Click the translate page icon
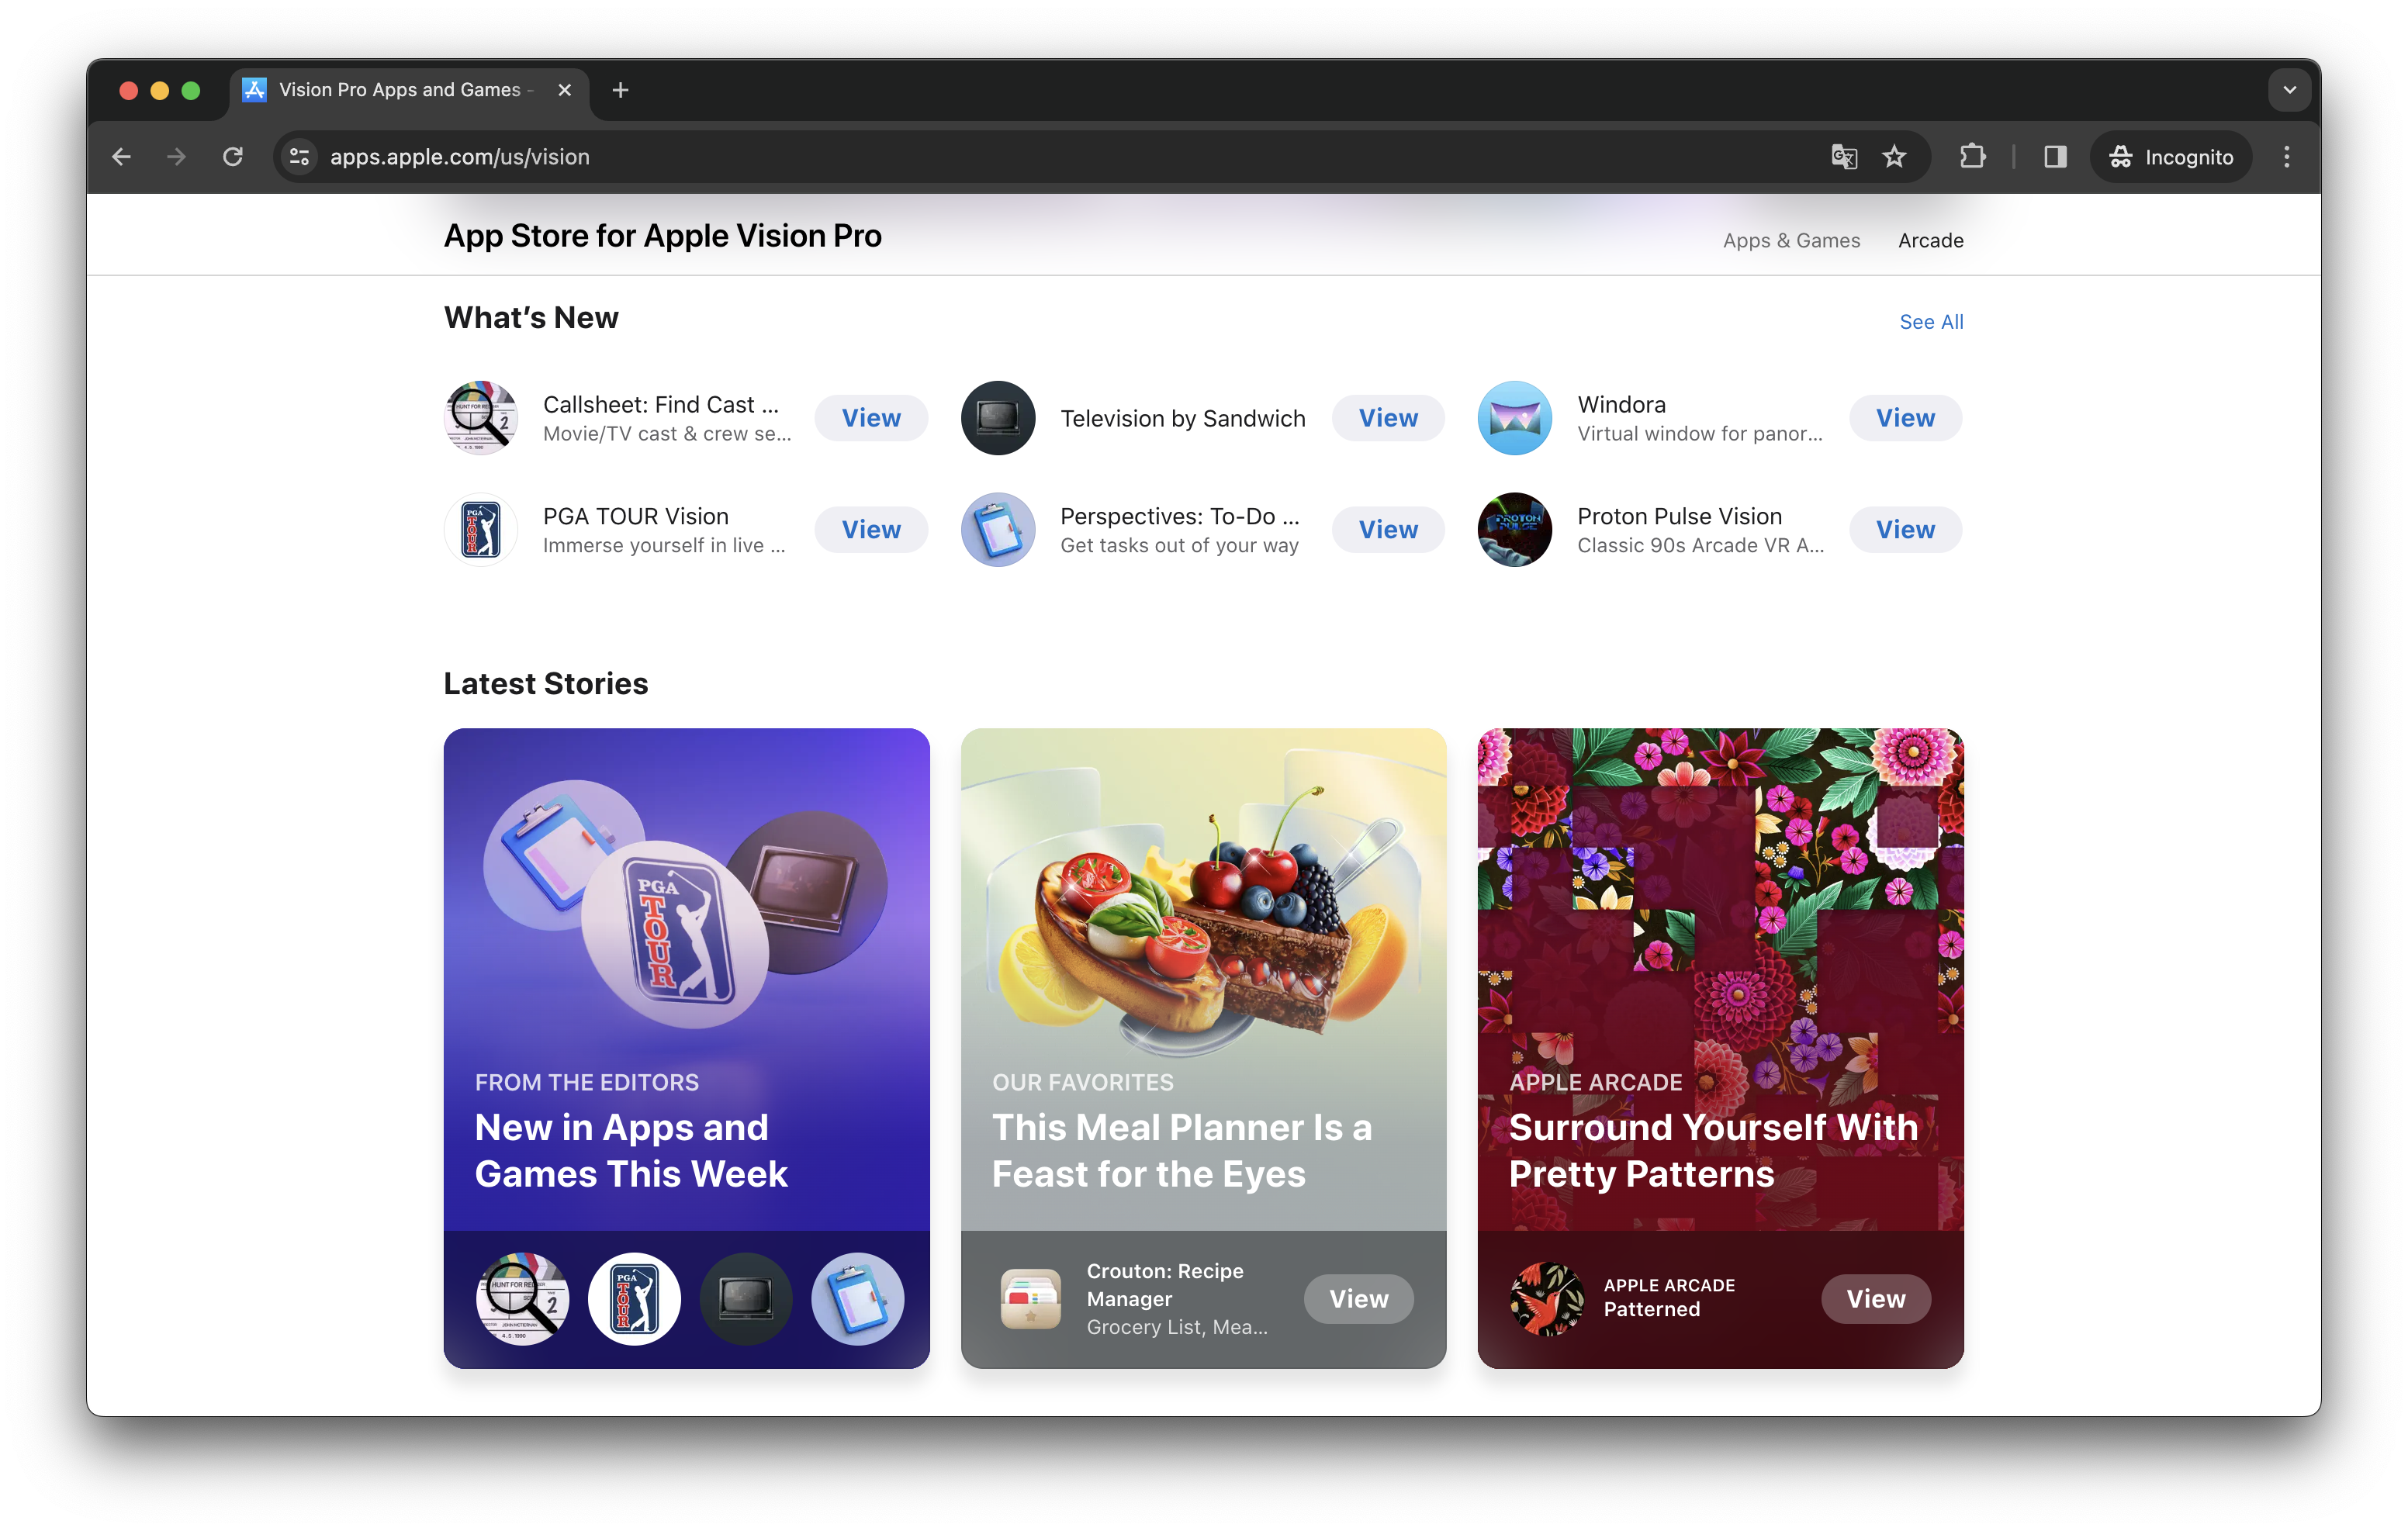This screenshot has height=1531, width=2408. click(1844, 157)
